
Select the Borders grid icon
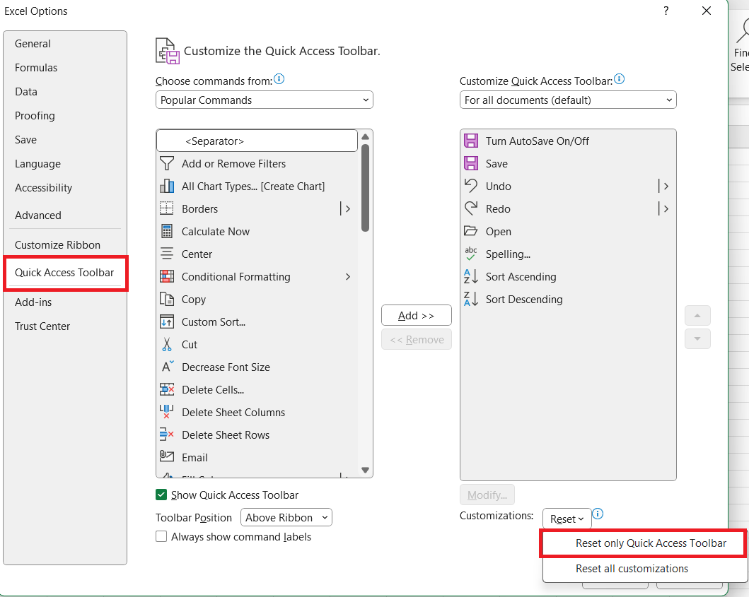[x=167, y=208]
